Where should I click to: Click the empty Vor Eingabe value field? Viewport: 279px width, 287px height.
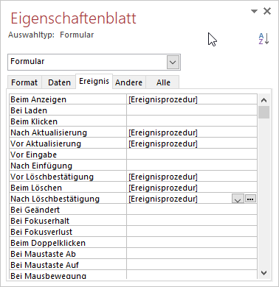[192, 155]
